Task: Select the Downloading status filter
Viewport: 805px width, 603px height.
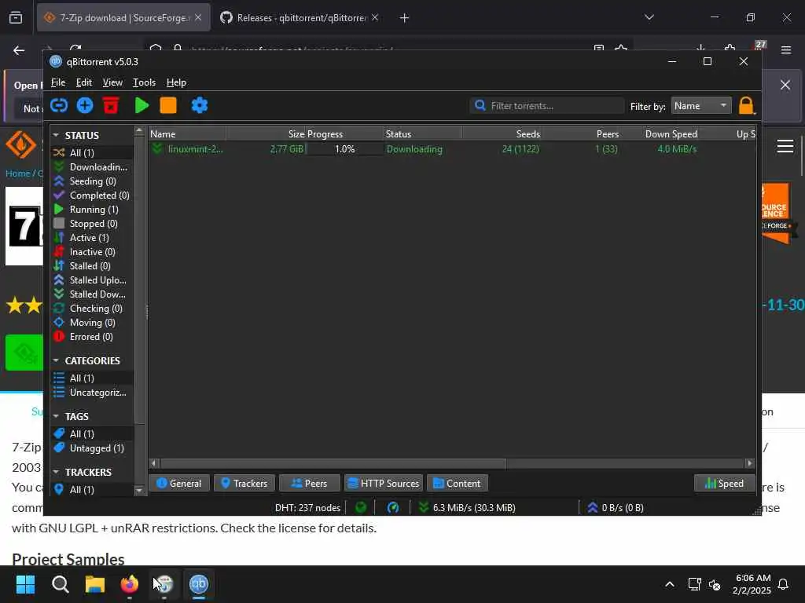Action: tap(92, 167)
